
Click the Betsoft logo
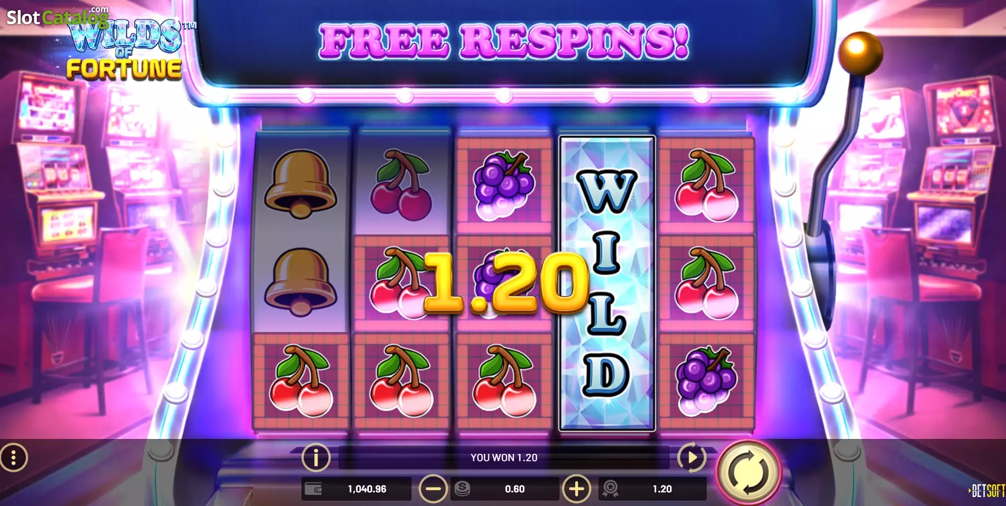(987, 491)
